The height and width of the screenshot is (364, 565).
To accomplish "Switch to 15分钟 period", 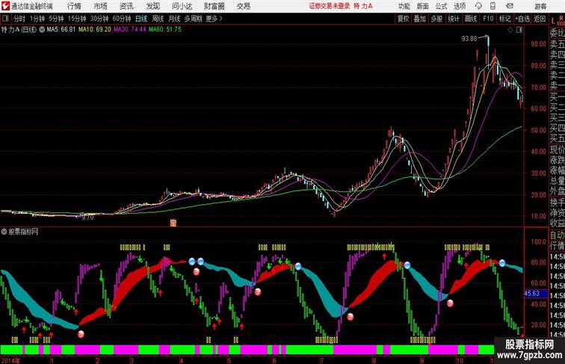I will coord(77,19).
